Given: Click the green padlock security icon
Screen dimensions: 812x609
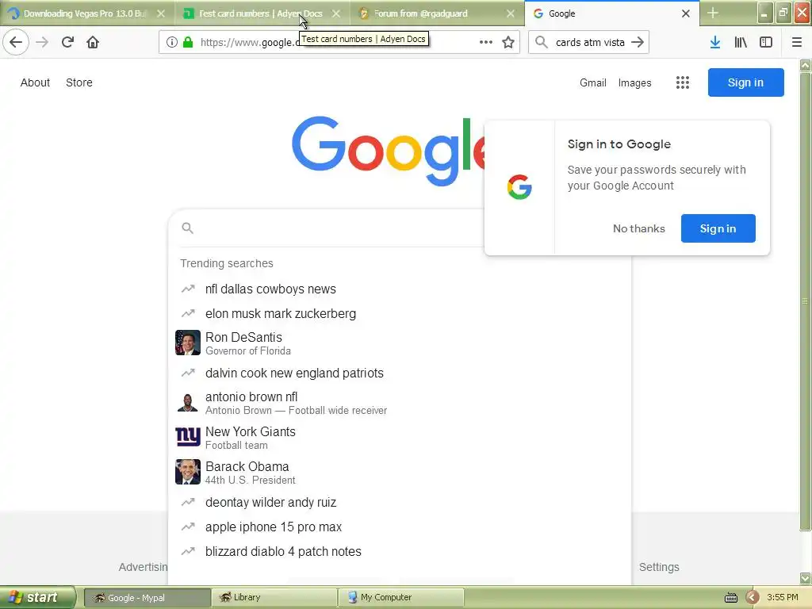Looking at the screenshot, I should click(188, 42).
